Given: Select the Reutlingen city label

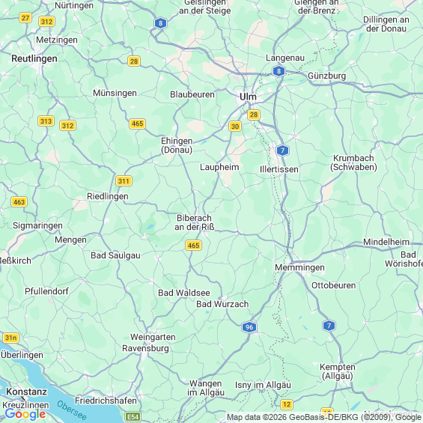Looking at the screenshot, I should [x=34, y=58].
